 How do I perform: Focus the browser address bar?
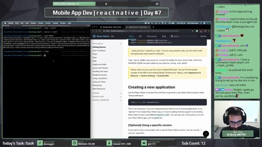pos(147,31)
